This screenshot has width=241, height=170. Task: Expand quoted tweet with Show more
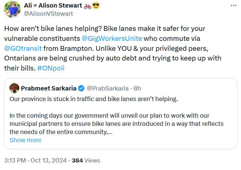25,140
